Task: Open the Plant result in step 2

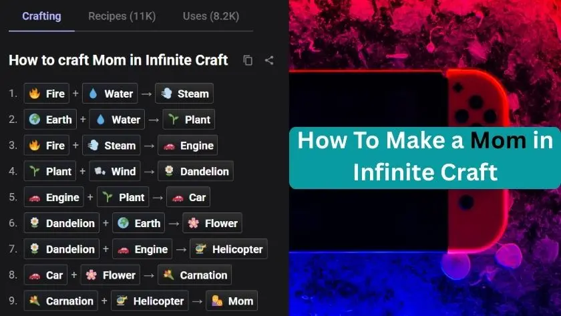Action: tap(189, 120)
